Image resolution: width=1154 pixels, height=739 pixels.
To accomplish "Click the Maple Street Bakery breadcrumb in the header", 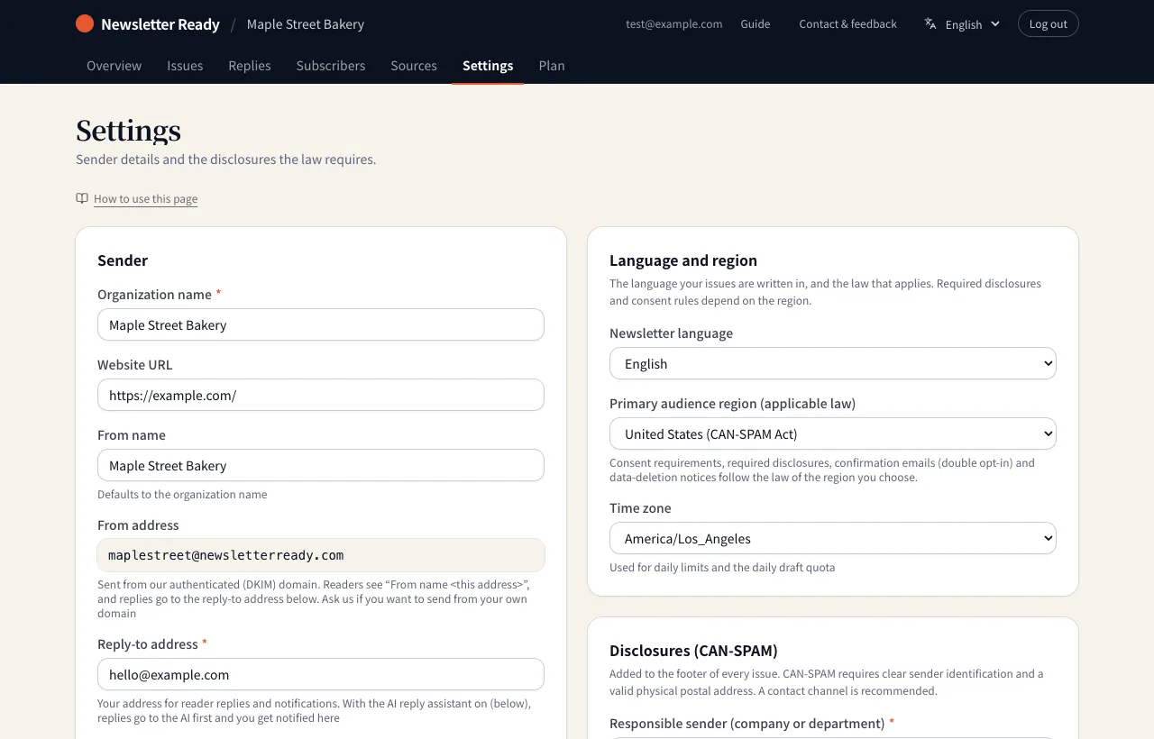I will pyautogui.click(x=306, y=24).
